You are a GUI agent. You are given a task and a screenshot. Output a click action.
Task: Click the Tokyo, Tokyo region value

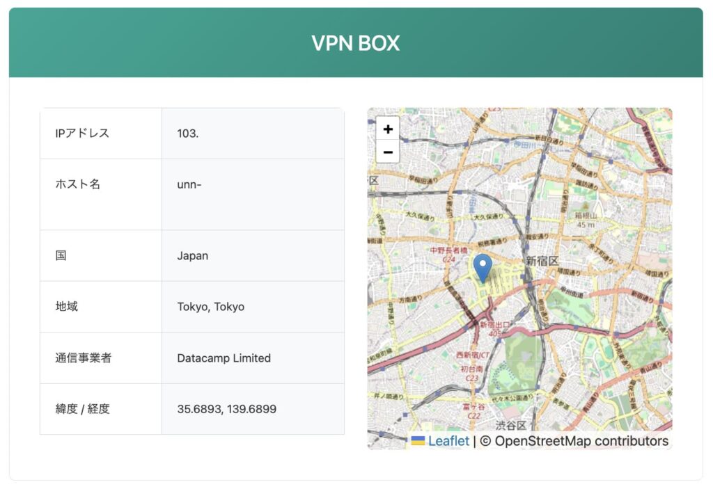click(211, 307)
